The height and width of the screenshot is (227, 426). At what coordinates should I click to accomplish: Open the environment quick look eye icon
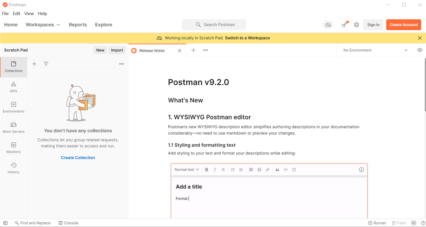419,50
